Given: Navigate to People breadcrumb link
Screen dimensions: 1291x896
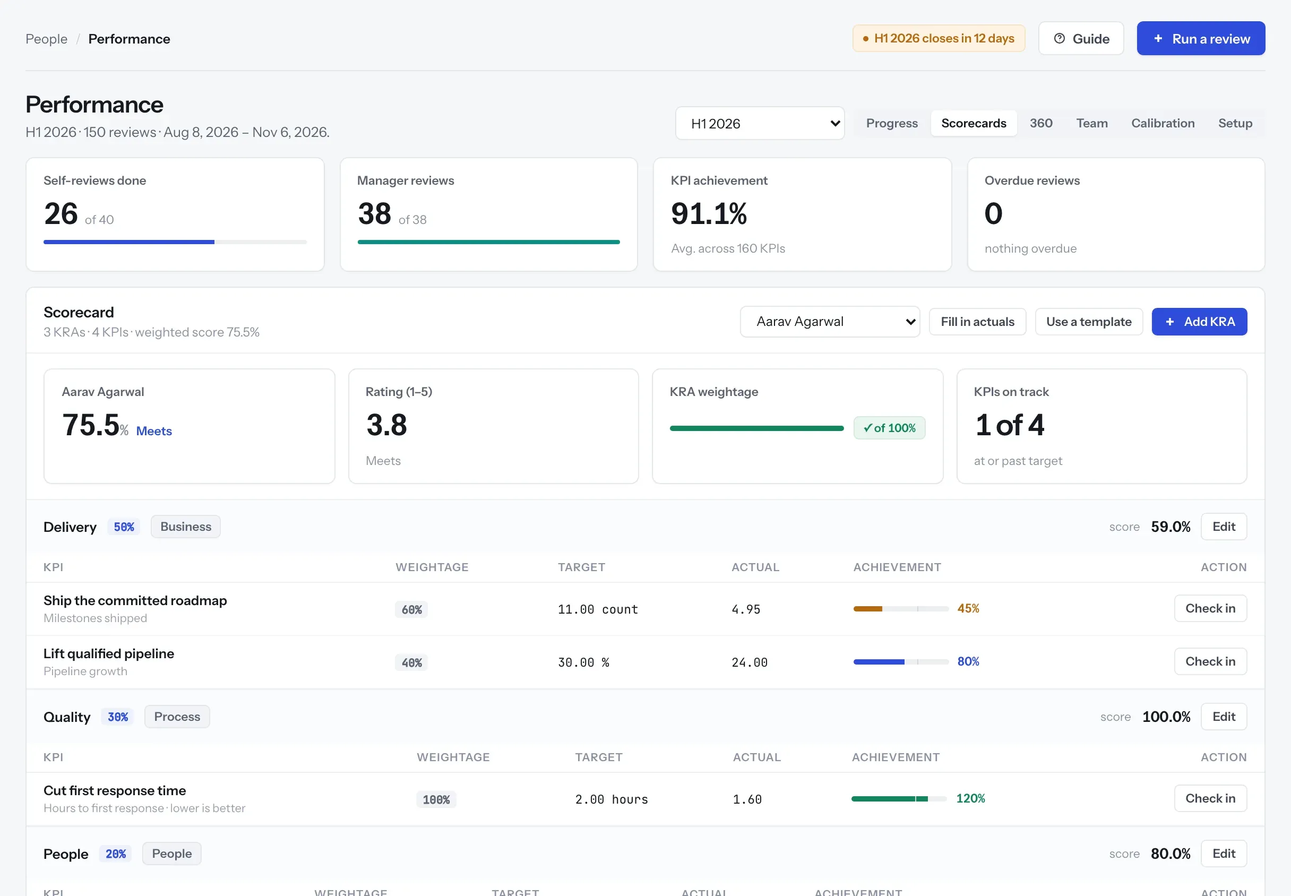Looking at the screenshot, I should (47, 39).
